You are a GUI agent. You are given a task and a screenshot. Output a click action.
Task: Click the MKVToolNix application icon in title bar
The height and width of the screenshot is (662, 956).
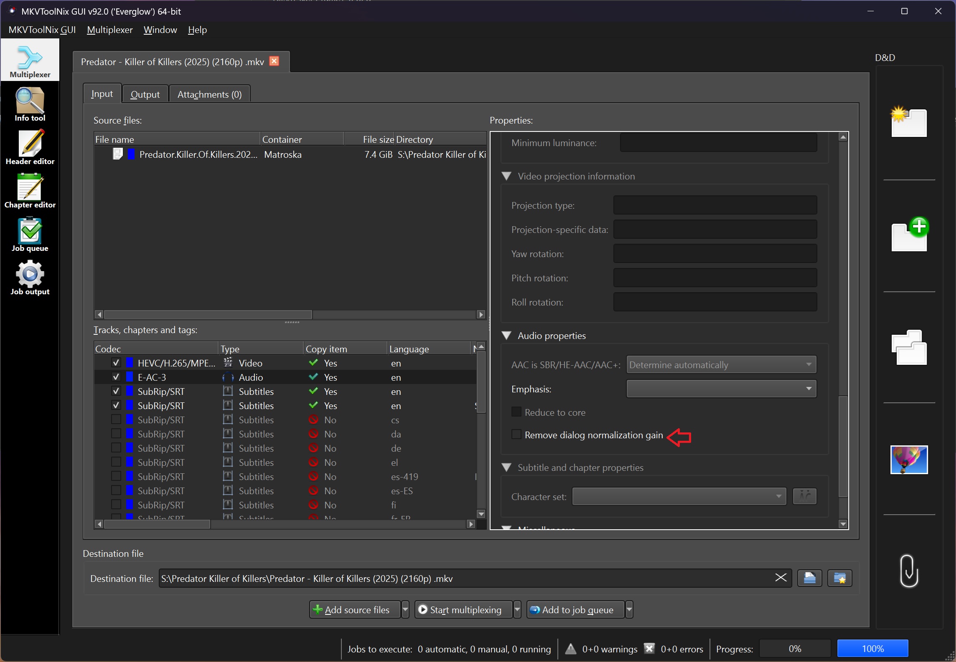12,11
